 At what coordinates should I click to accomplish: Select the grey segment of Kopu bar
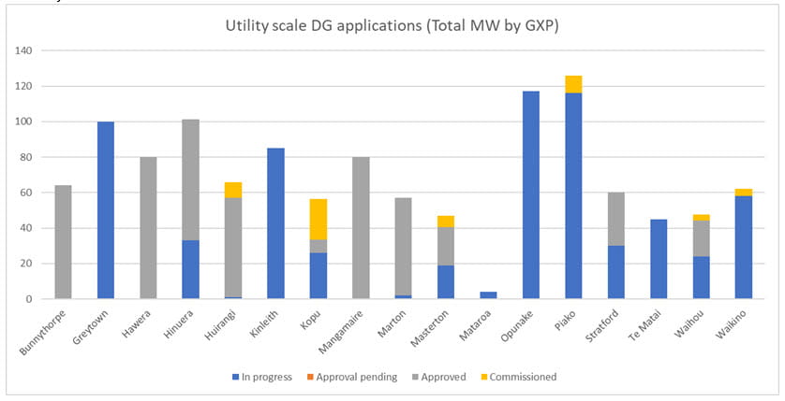318,246
